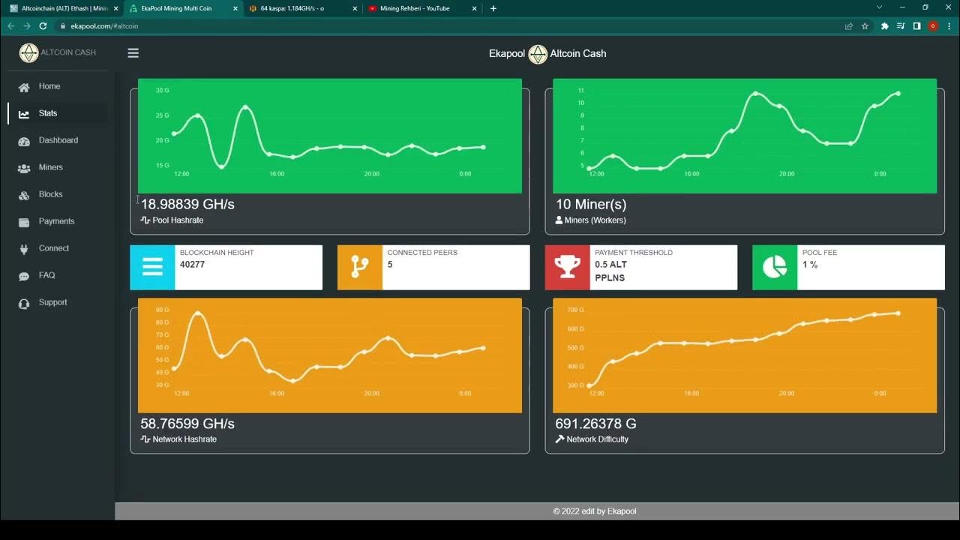Screen dimensions: 960x540
Task: Click the PPLNS payment scheme text
Action: [610, 278]
